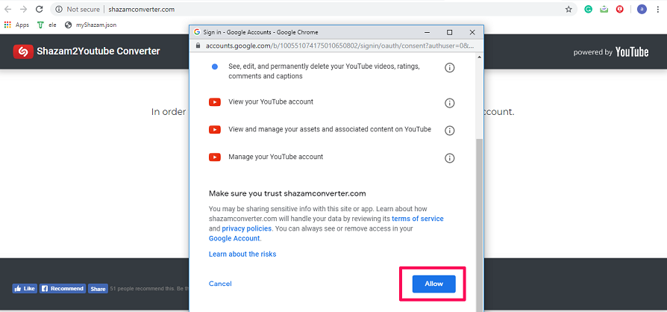Open the Chrome profile avatar
667x312 pixels.
click(642, 9)
